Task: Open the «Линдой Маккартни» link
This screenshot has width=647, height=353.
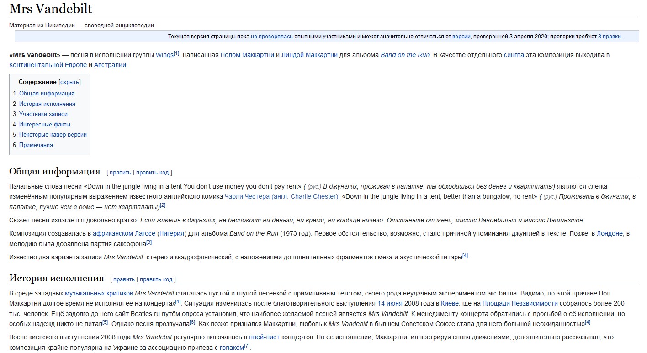Action: click(309, 55)
